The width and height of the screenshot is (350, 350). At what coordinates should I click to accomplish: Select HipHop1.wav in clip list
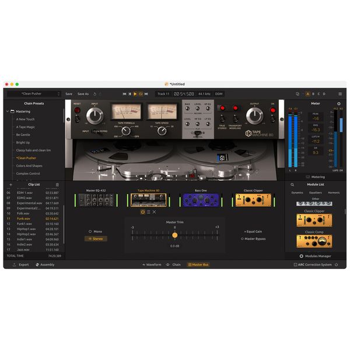pyautogui.click(x=33, y=229)
